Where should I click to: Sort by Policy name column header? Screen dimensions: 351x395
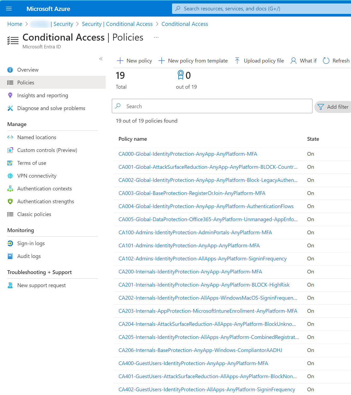click(x=133, y=139)
